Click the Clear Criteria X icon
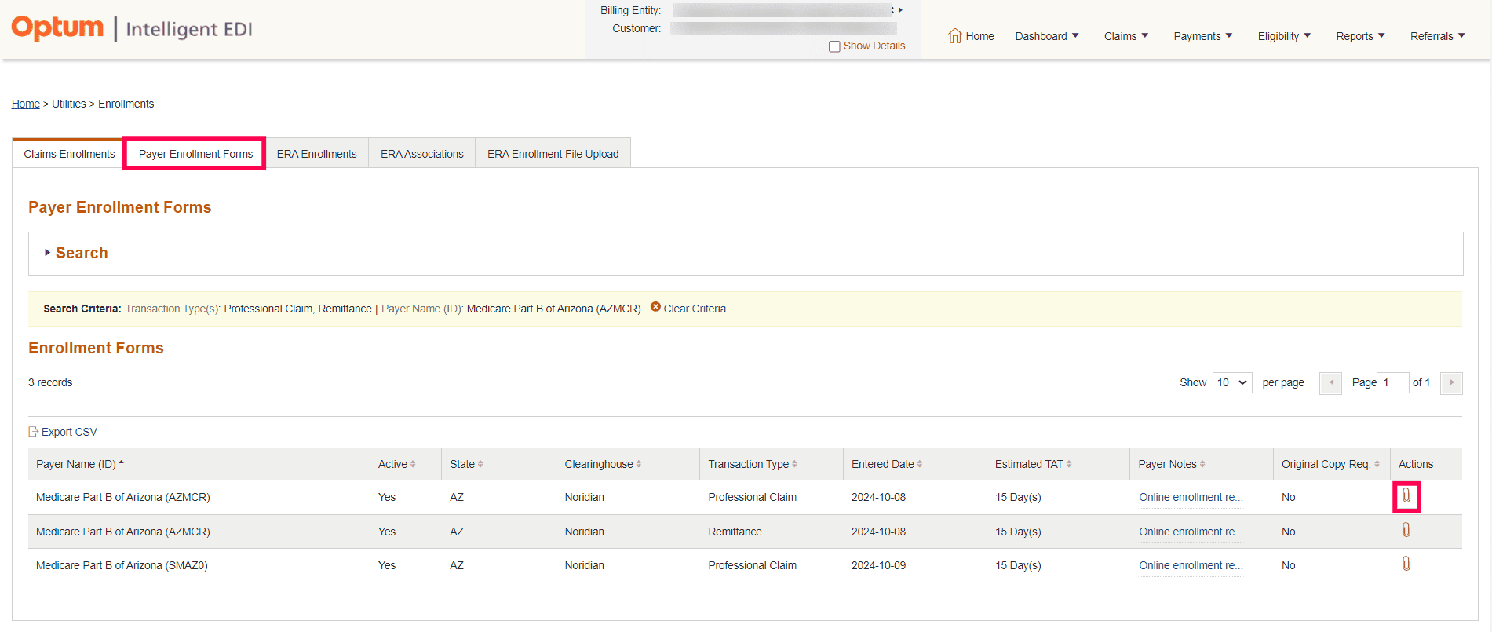Viewport: 1492px width, 632px height. pos(655,308)
